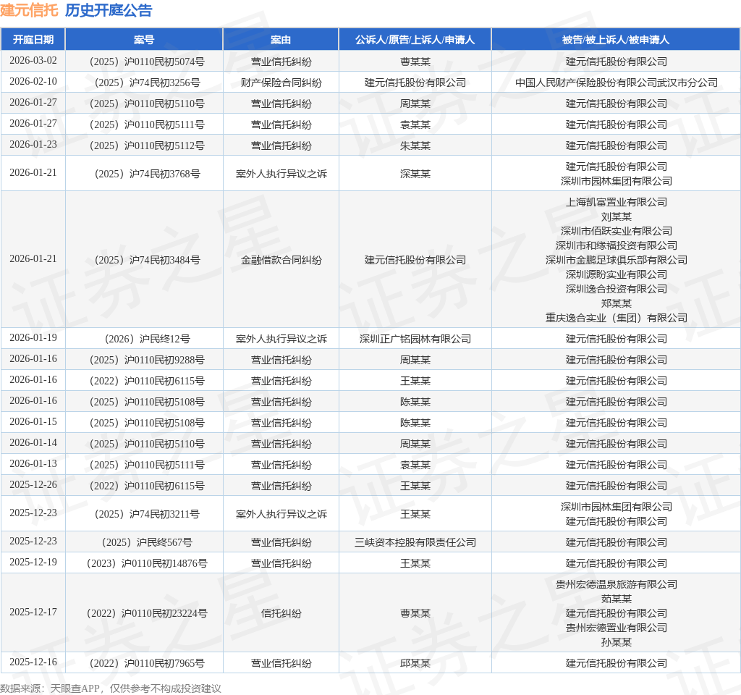This screenshot has height=695, width=741.
Task: Click defendant 重庆逸合实业（集团）有限公司
Action: click(617, 318)
